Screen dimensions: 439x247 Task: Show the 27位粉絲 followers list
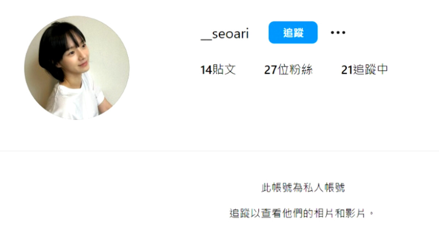tap(288, 70)
